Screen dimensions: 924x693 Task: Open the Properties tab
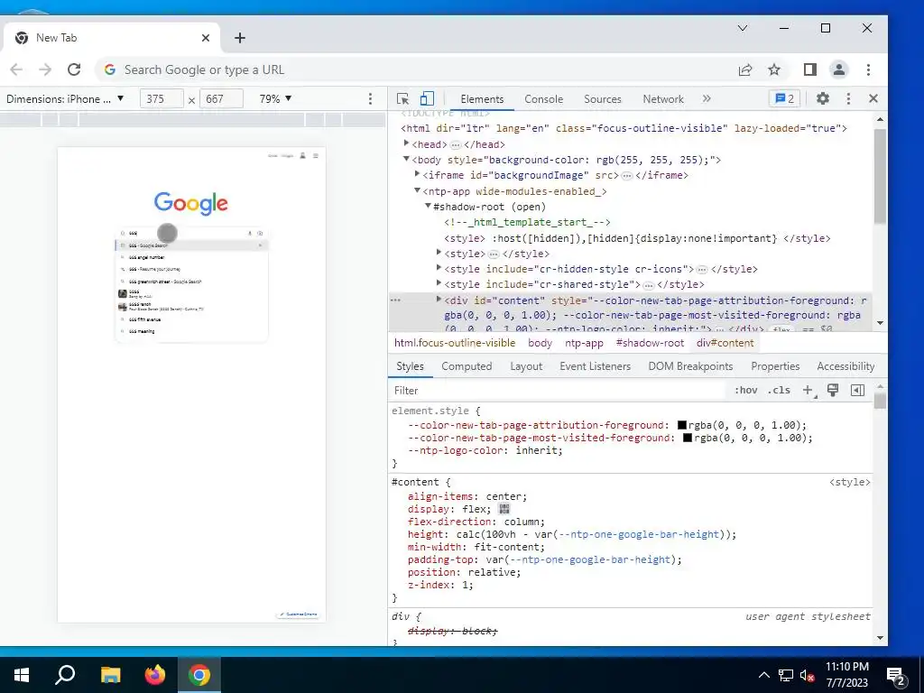(x=775, y=366)
